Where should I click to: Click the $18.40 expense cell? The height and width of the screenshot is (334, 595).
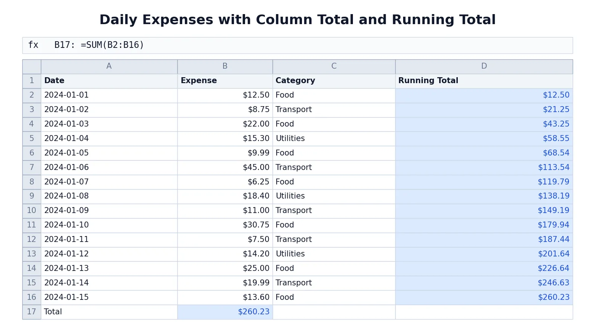click(225, 196)
